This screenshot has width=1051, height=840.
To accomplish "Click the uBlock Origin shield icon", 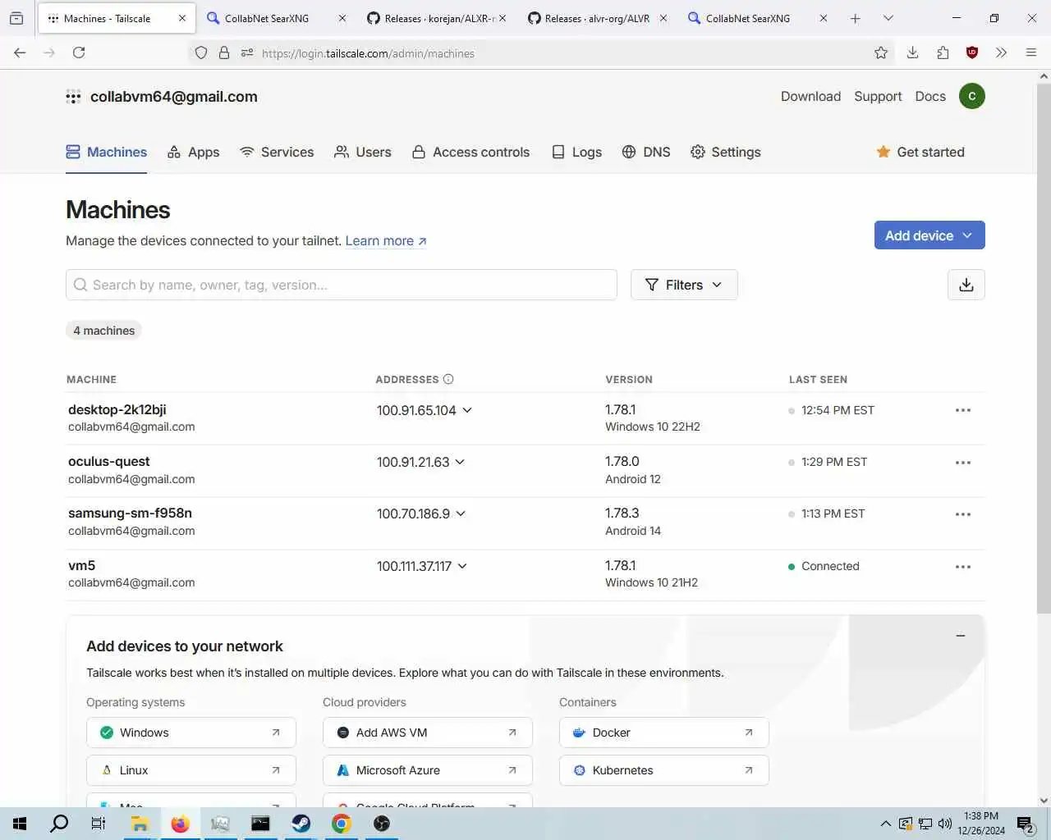I will click(x=972, y=52).
